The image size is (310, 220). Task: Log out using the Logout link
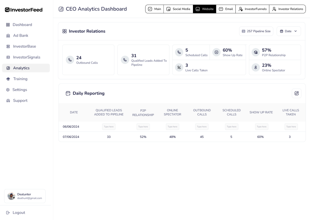19,213
